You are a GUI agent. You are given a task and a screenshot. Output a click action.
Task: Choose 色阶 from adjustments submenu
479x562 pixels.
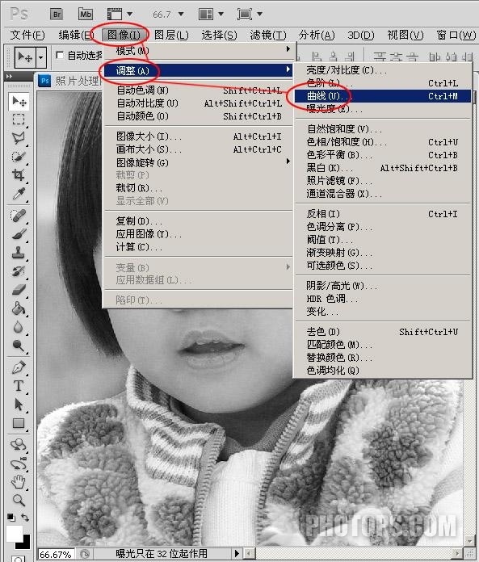point(383,83)
